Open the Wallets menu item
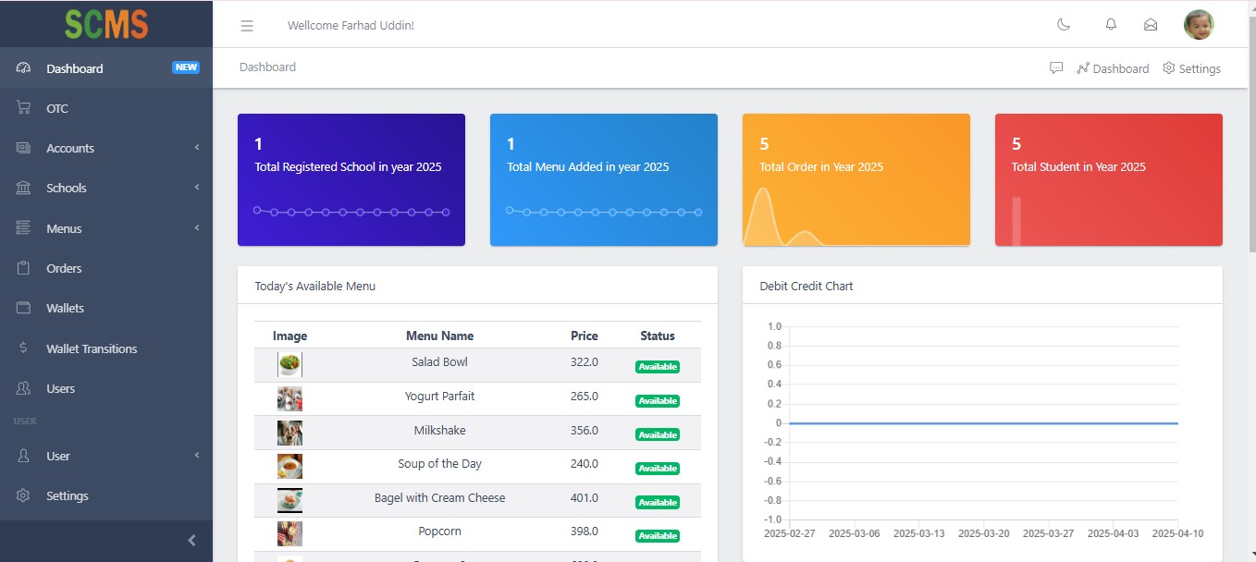The height and width of the screenshot is (562, 1256). 65,308
